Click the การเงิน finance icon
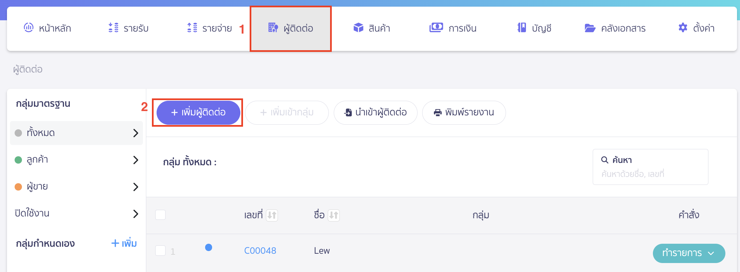 pyautogui.click(x=436, y=28)
